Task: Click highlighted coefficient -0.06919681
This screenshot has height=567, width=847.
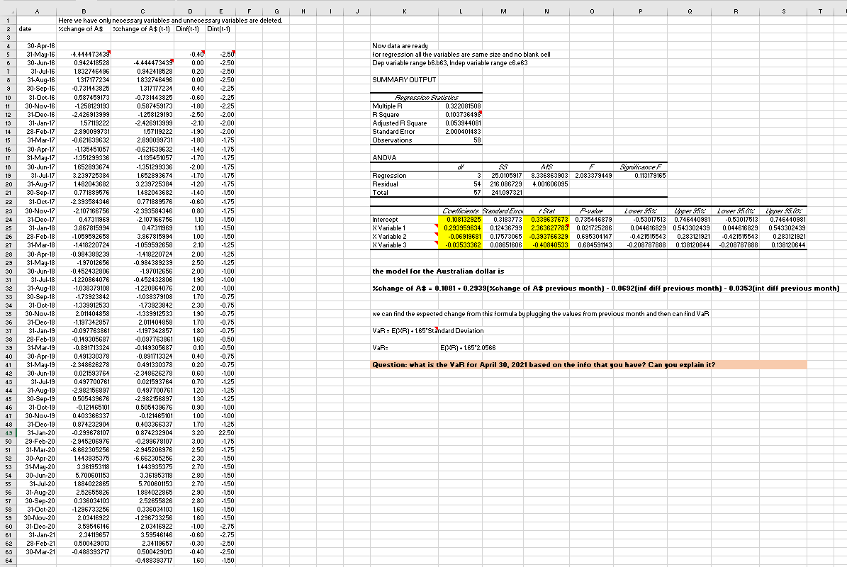Action: pos(461,237)
